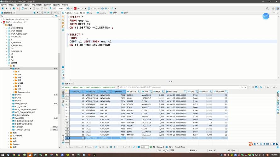Switch to the city editor tab
This screenshot has width=280, height=157.
(x=89, y=13)
